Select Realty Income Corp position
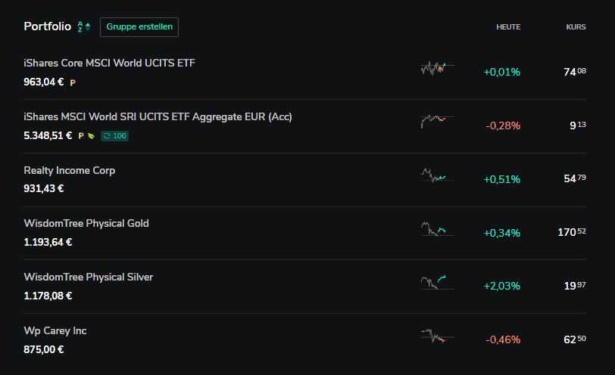Image resolution: width=615 pixels, height=375 pixels. pyautogui.click(x=304, y=180)
